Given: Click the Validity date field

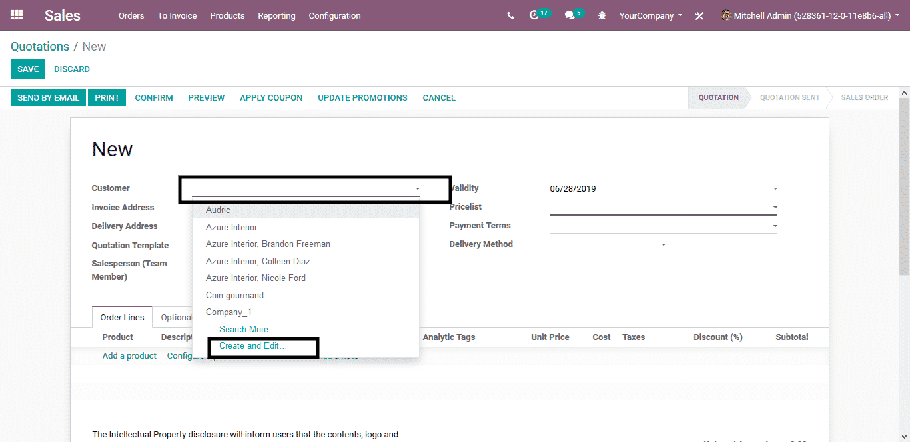Looking at the screenshot, I should 660,189.
